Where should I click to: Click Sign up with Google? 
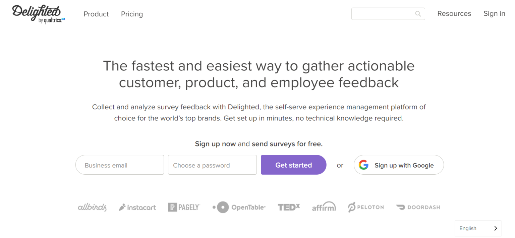(x=399, y=165)
